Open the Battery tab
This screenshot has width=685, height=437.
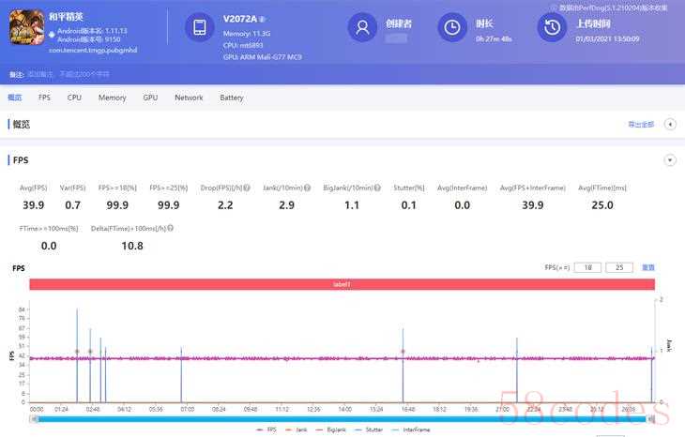pos(231,98)
